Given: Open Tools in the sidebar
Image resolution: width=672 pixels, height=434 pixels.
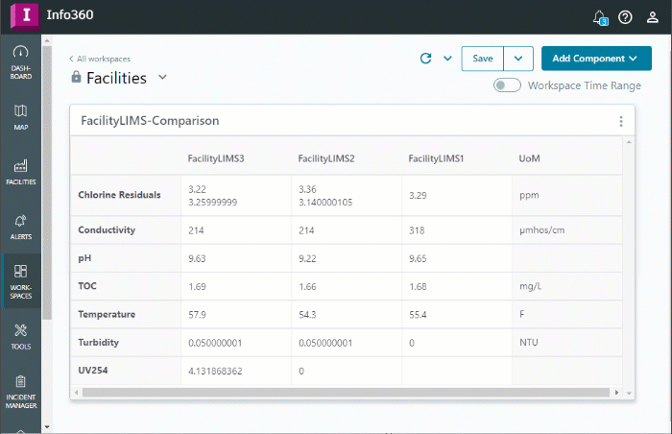Looking at the screenshot, I should click(21, 337).
